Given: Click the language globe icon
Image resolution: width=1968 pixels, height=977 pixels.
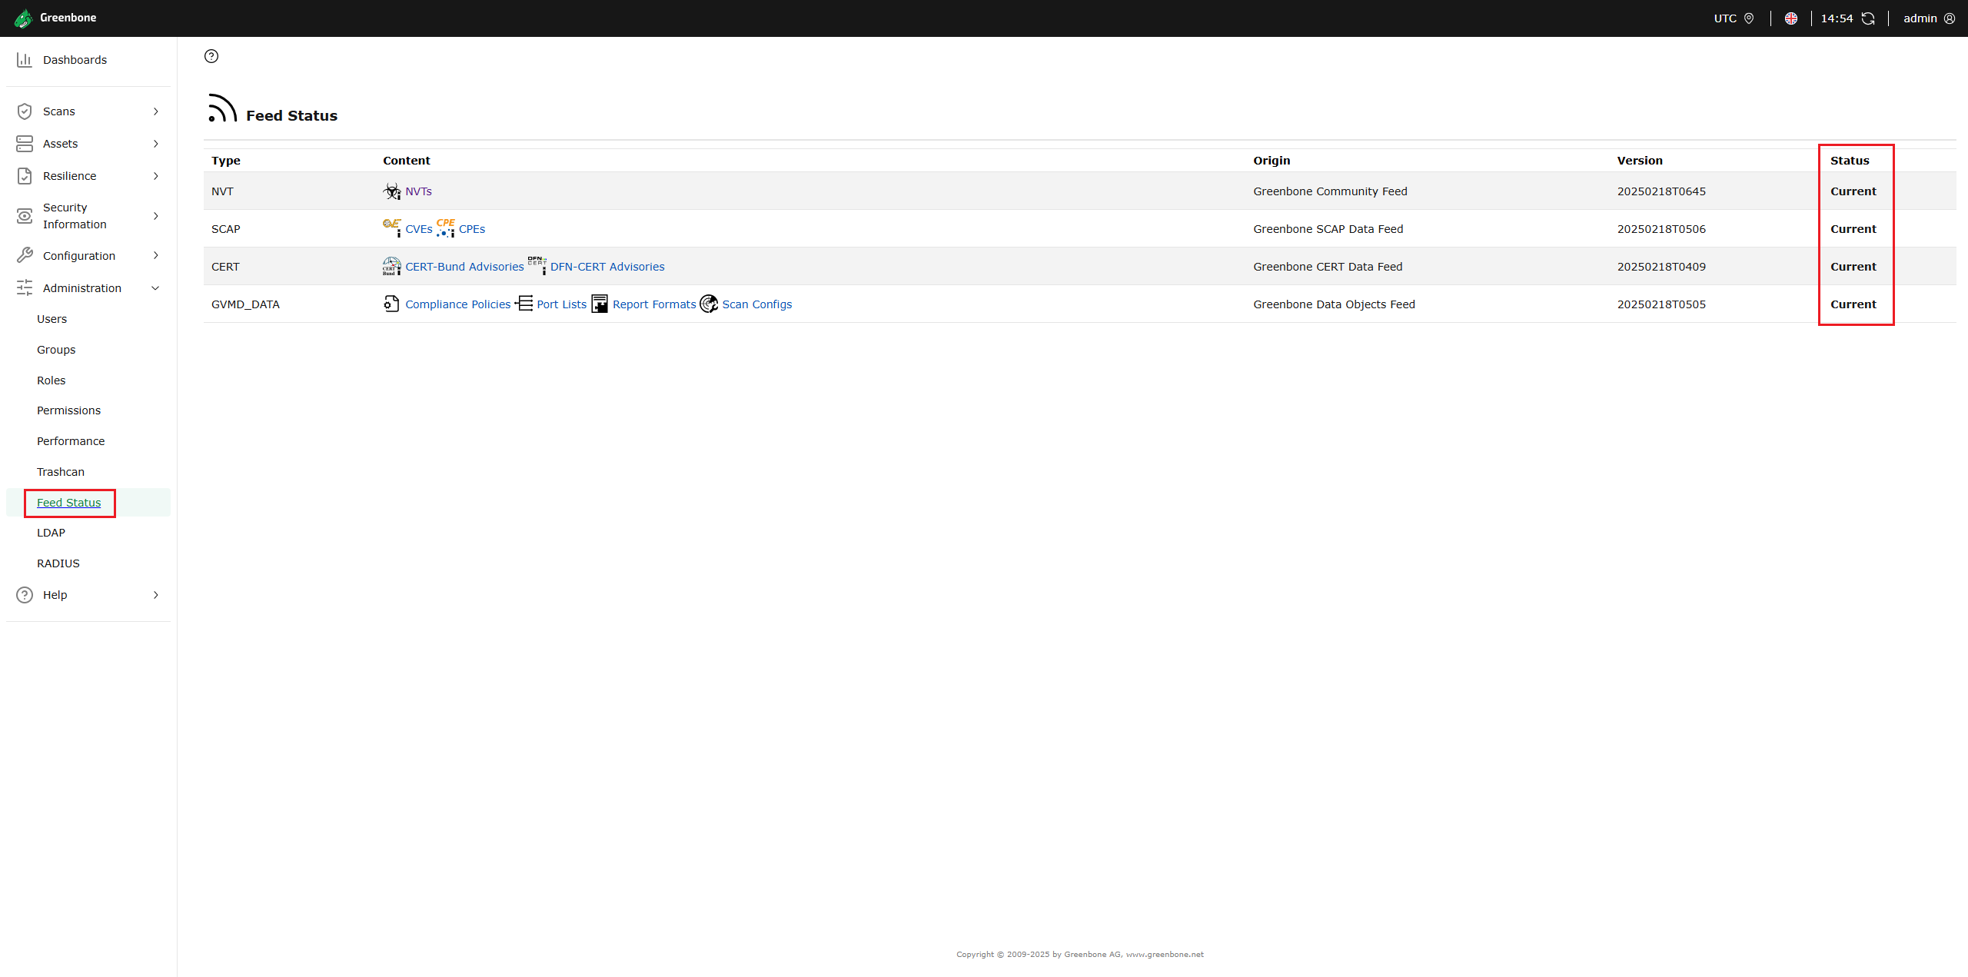Looking at the screenshot, I should click(x=1791, y=18).
